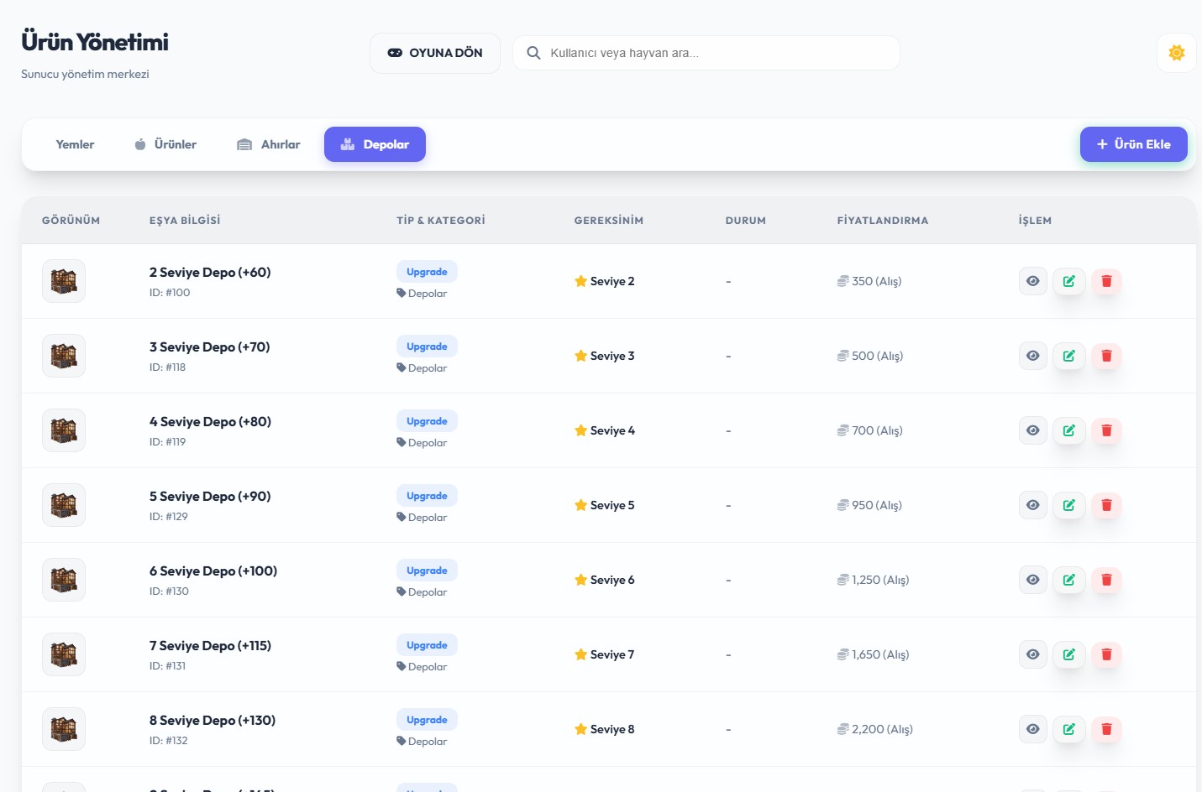
Task: Click the EŞYA BİLGİSİ column header
Action: click(185, 221)
